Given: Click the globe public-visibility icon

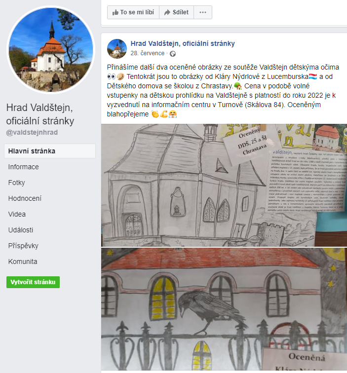Looking at the screenshot, I should coord(173,54).
